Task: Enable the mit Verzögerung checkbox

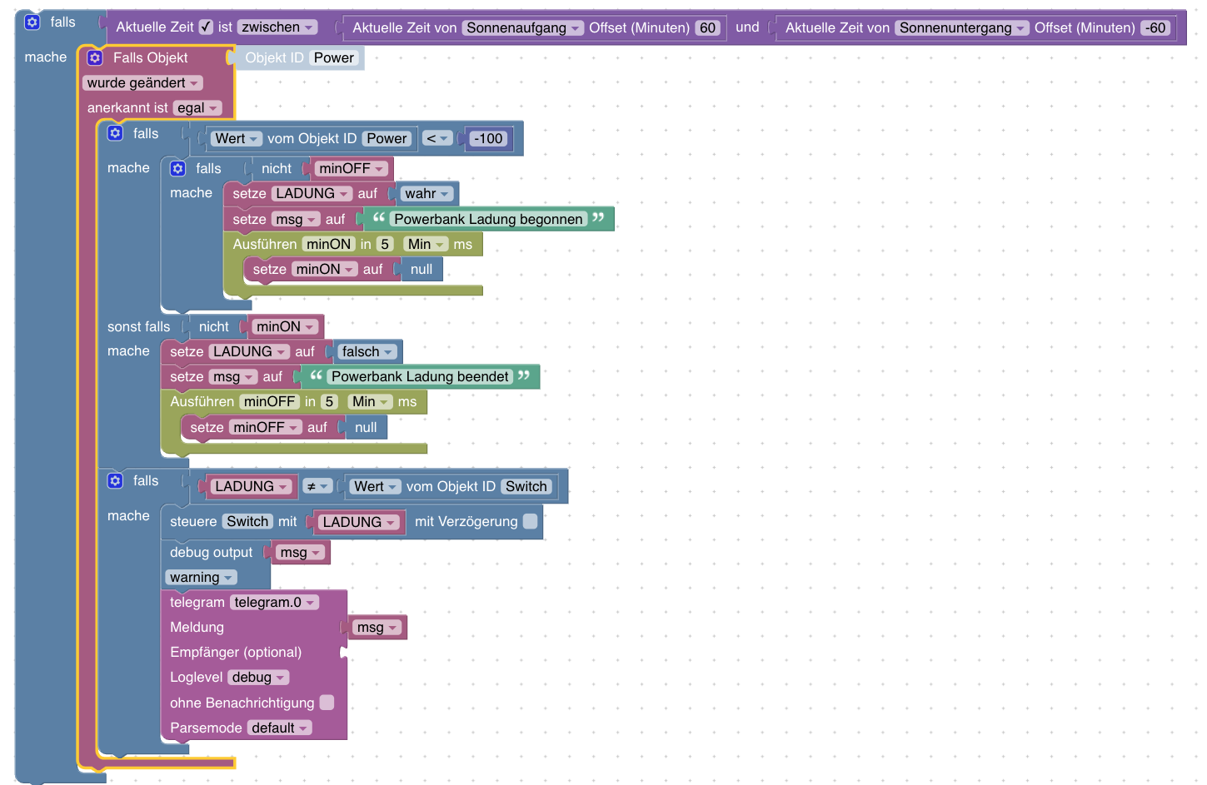Action: tap(530, 521)
